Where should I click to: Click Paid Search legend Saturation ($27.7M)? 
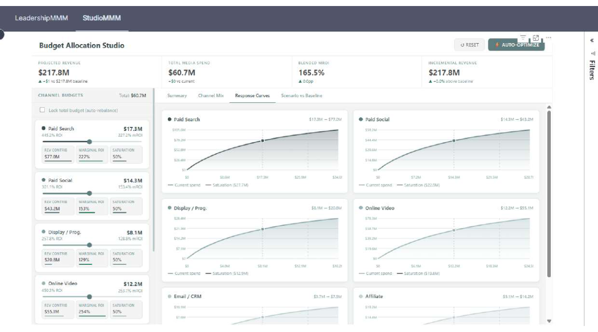(227, 185)
